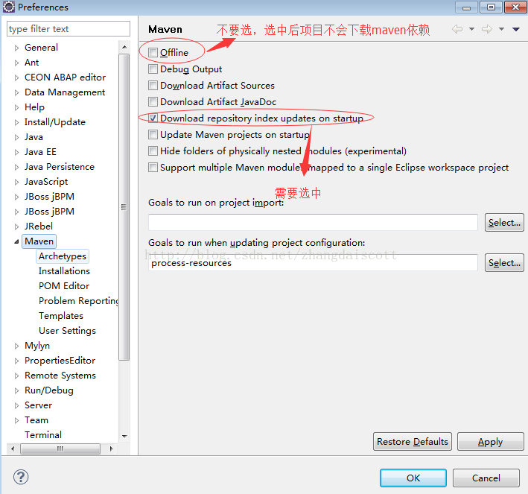Expand the Ant preferences node
This screenshot has width=528, height=494.
(16, 63)
